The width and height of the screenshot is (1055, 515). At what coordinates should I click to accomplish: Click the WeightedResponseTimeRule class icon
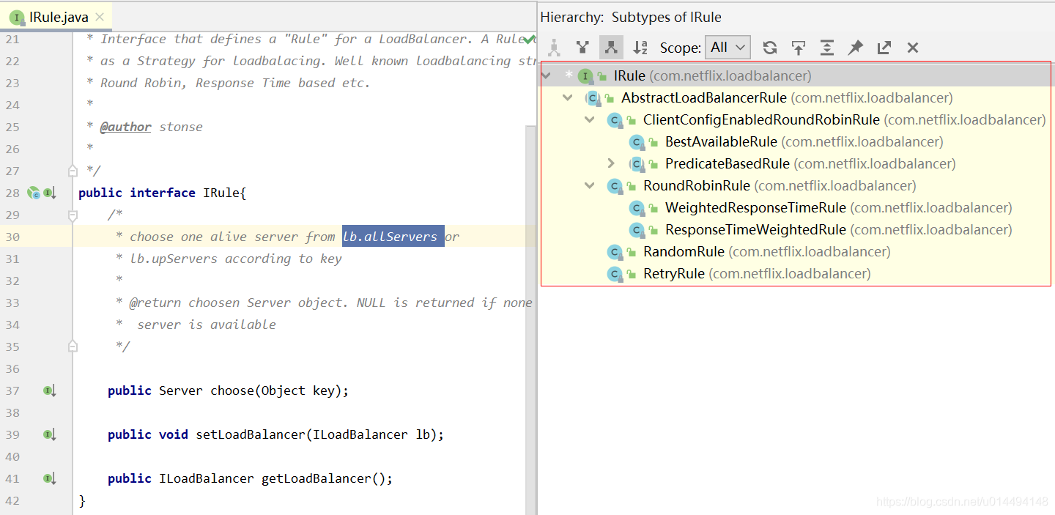pos(637,207)
